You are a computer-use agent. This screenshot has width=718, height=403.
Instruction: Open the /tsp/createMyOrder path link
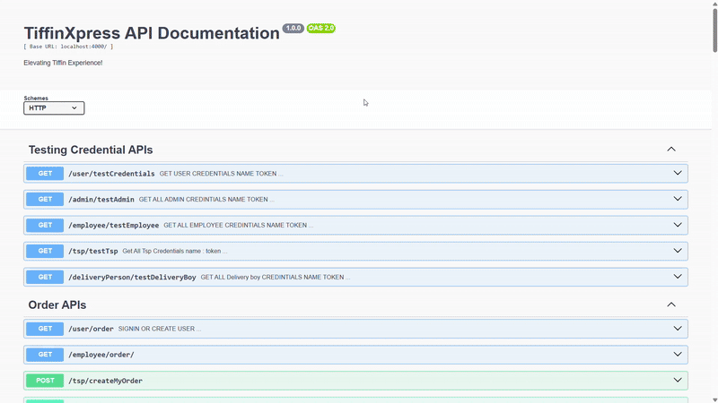click(105, 381)
